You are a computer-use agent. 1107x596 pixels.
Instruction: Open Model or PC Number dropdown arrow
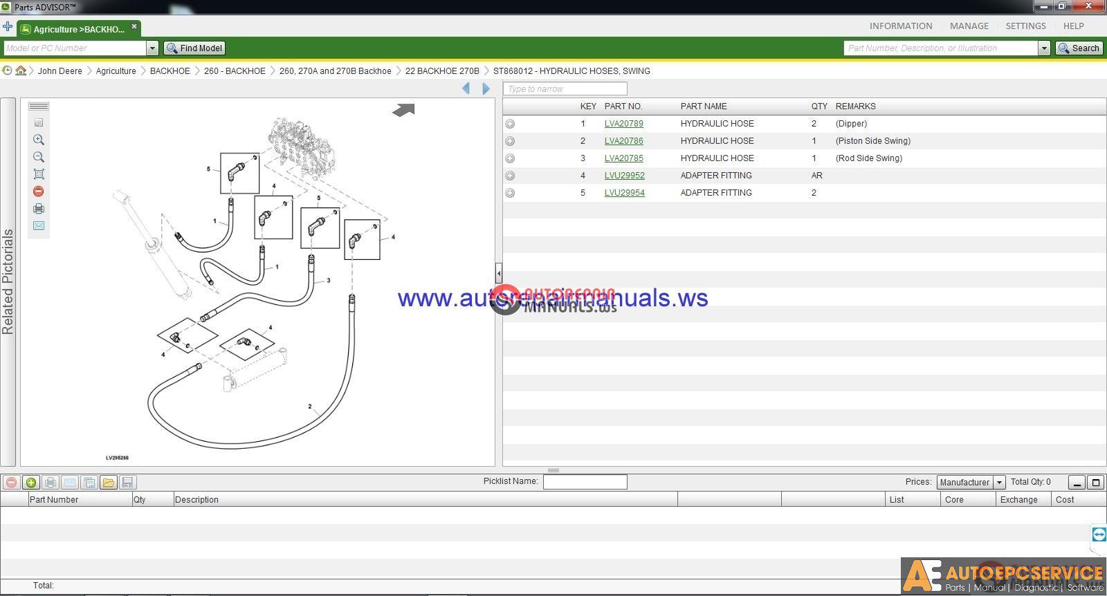tap(152, 48)
